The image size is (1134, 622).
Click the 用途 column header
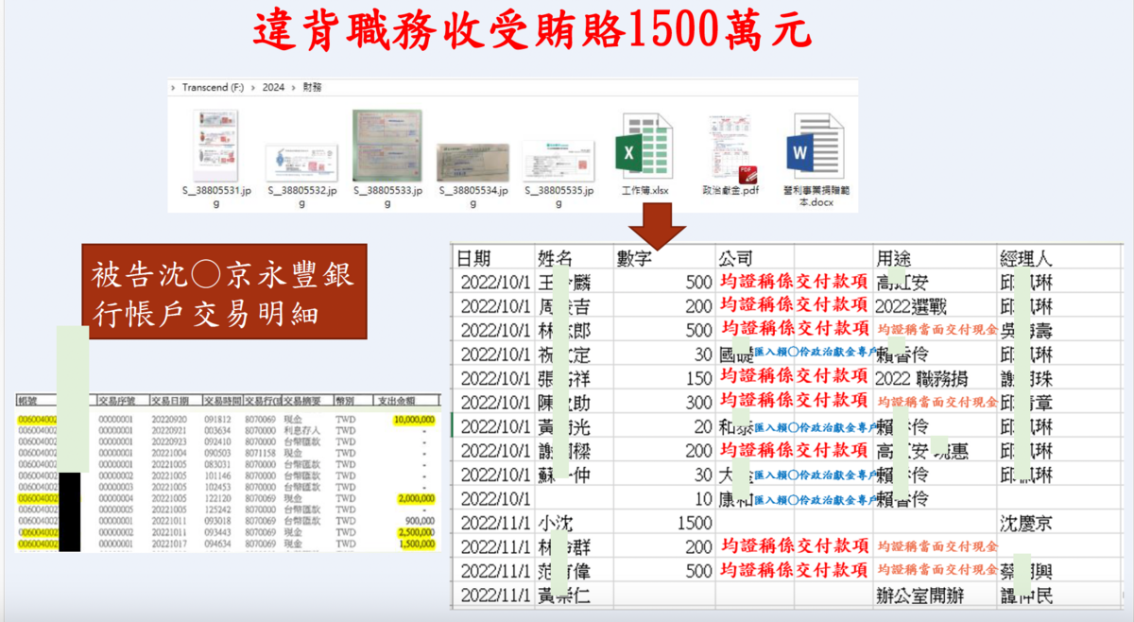click(x=894, y=257)
